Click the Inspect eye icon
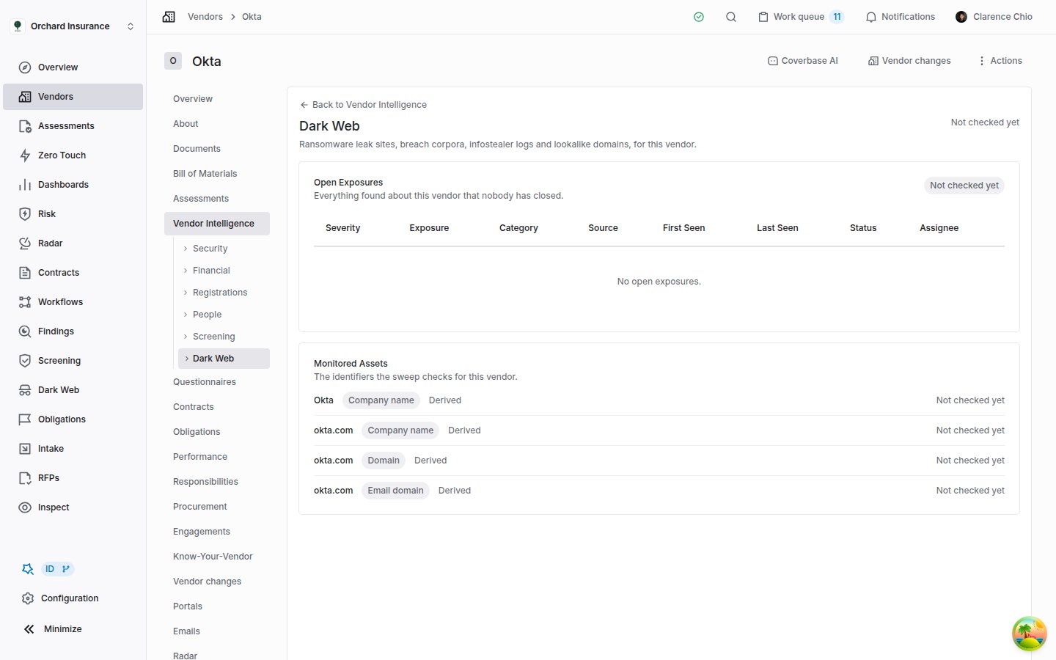This screenshot has height=660, width=1056. [25, 507]
